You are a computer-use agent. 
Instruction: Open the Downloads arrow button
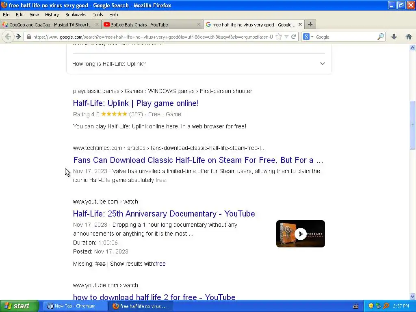pos(394,37)
